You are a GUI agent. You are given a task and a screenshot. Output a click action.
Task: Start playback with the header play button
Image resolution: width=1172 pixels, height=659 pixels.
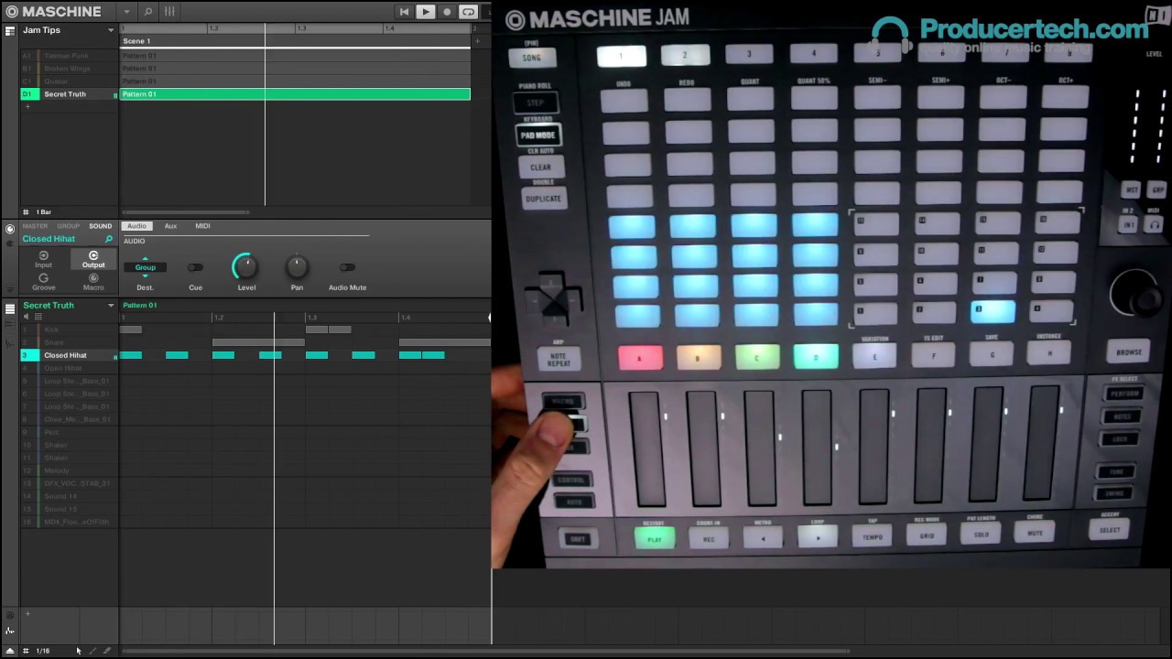click(425, 12)
